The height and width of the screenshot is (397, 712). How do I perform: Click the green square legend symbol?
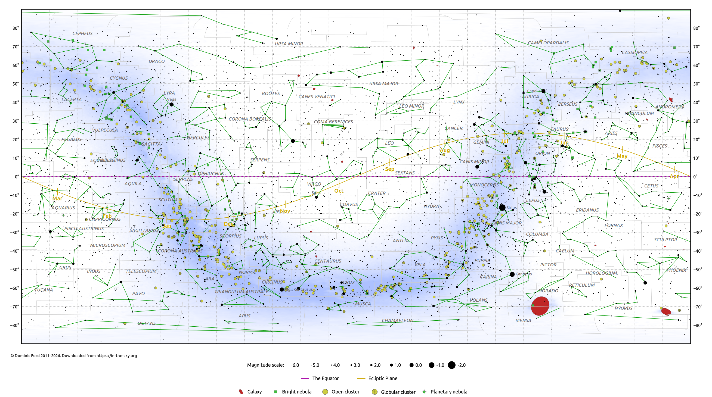click(275, 392)
